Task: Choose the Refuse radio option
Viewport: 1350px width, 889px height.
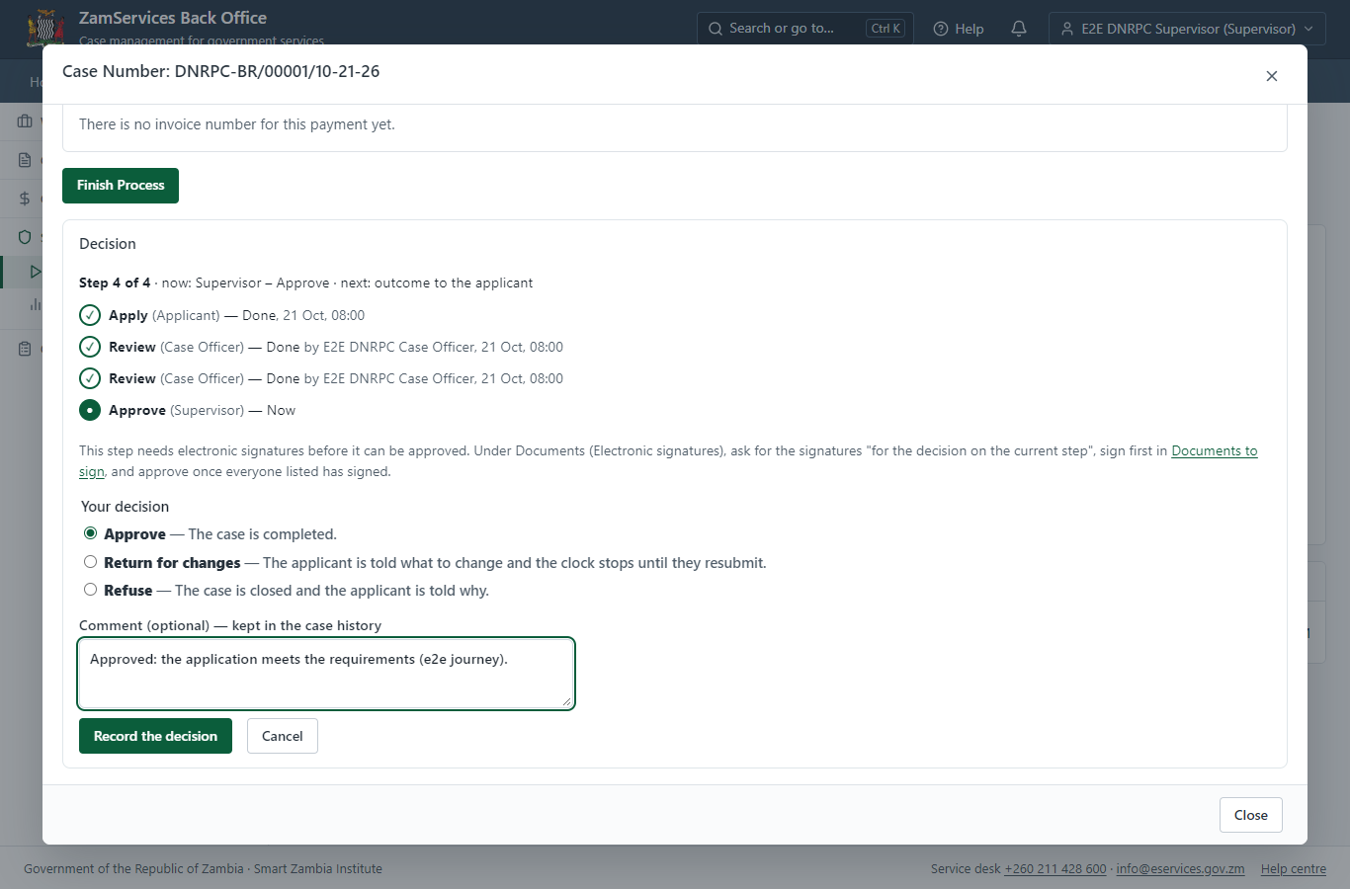Action: tap(90, 590)
